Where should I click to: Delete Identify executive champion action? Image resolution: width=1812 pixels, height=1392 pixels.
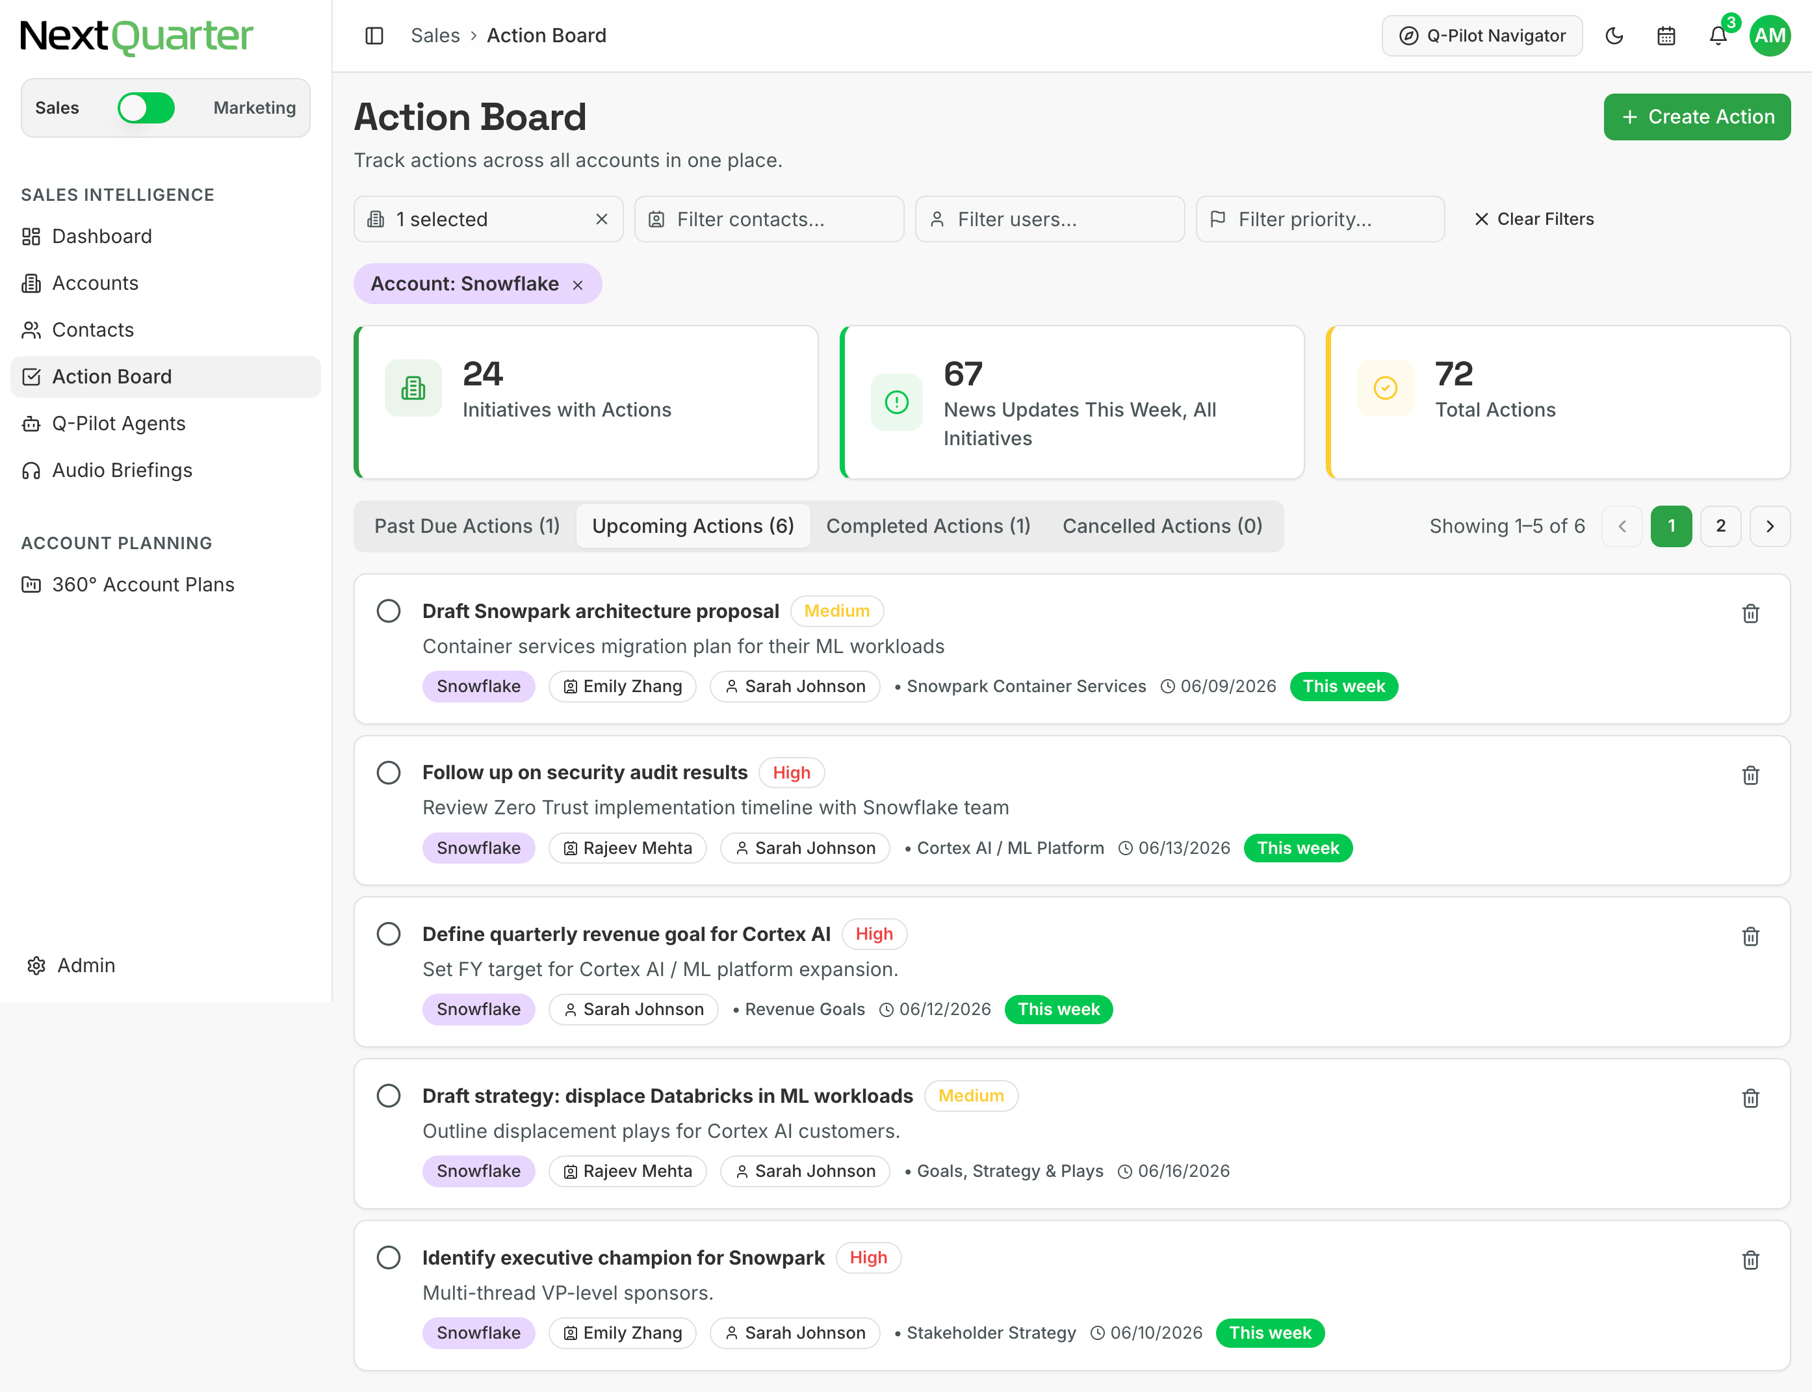1751,1259
